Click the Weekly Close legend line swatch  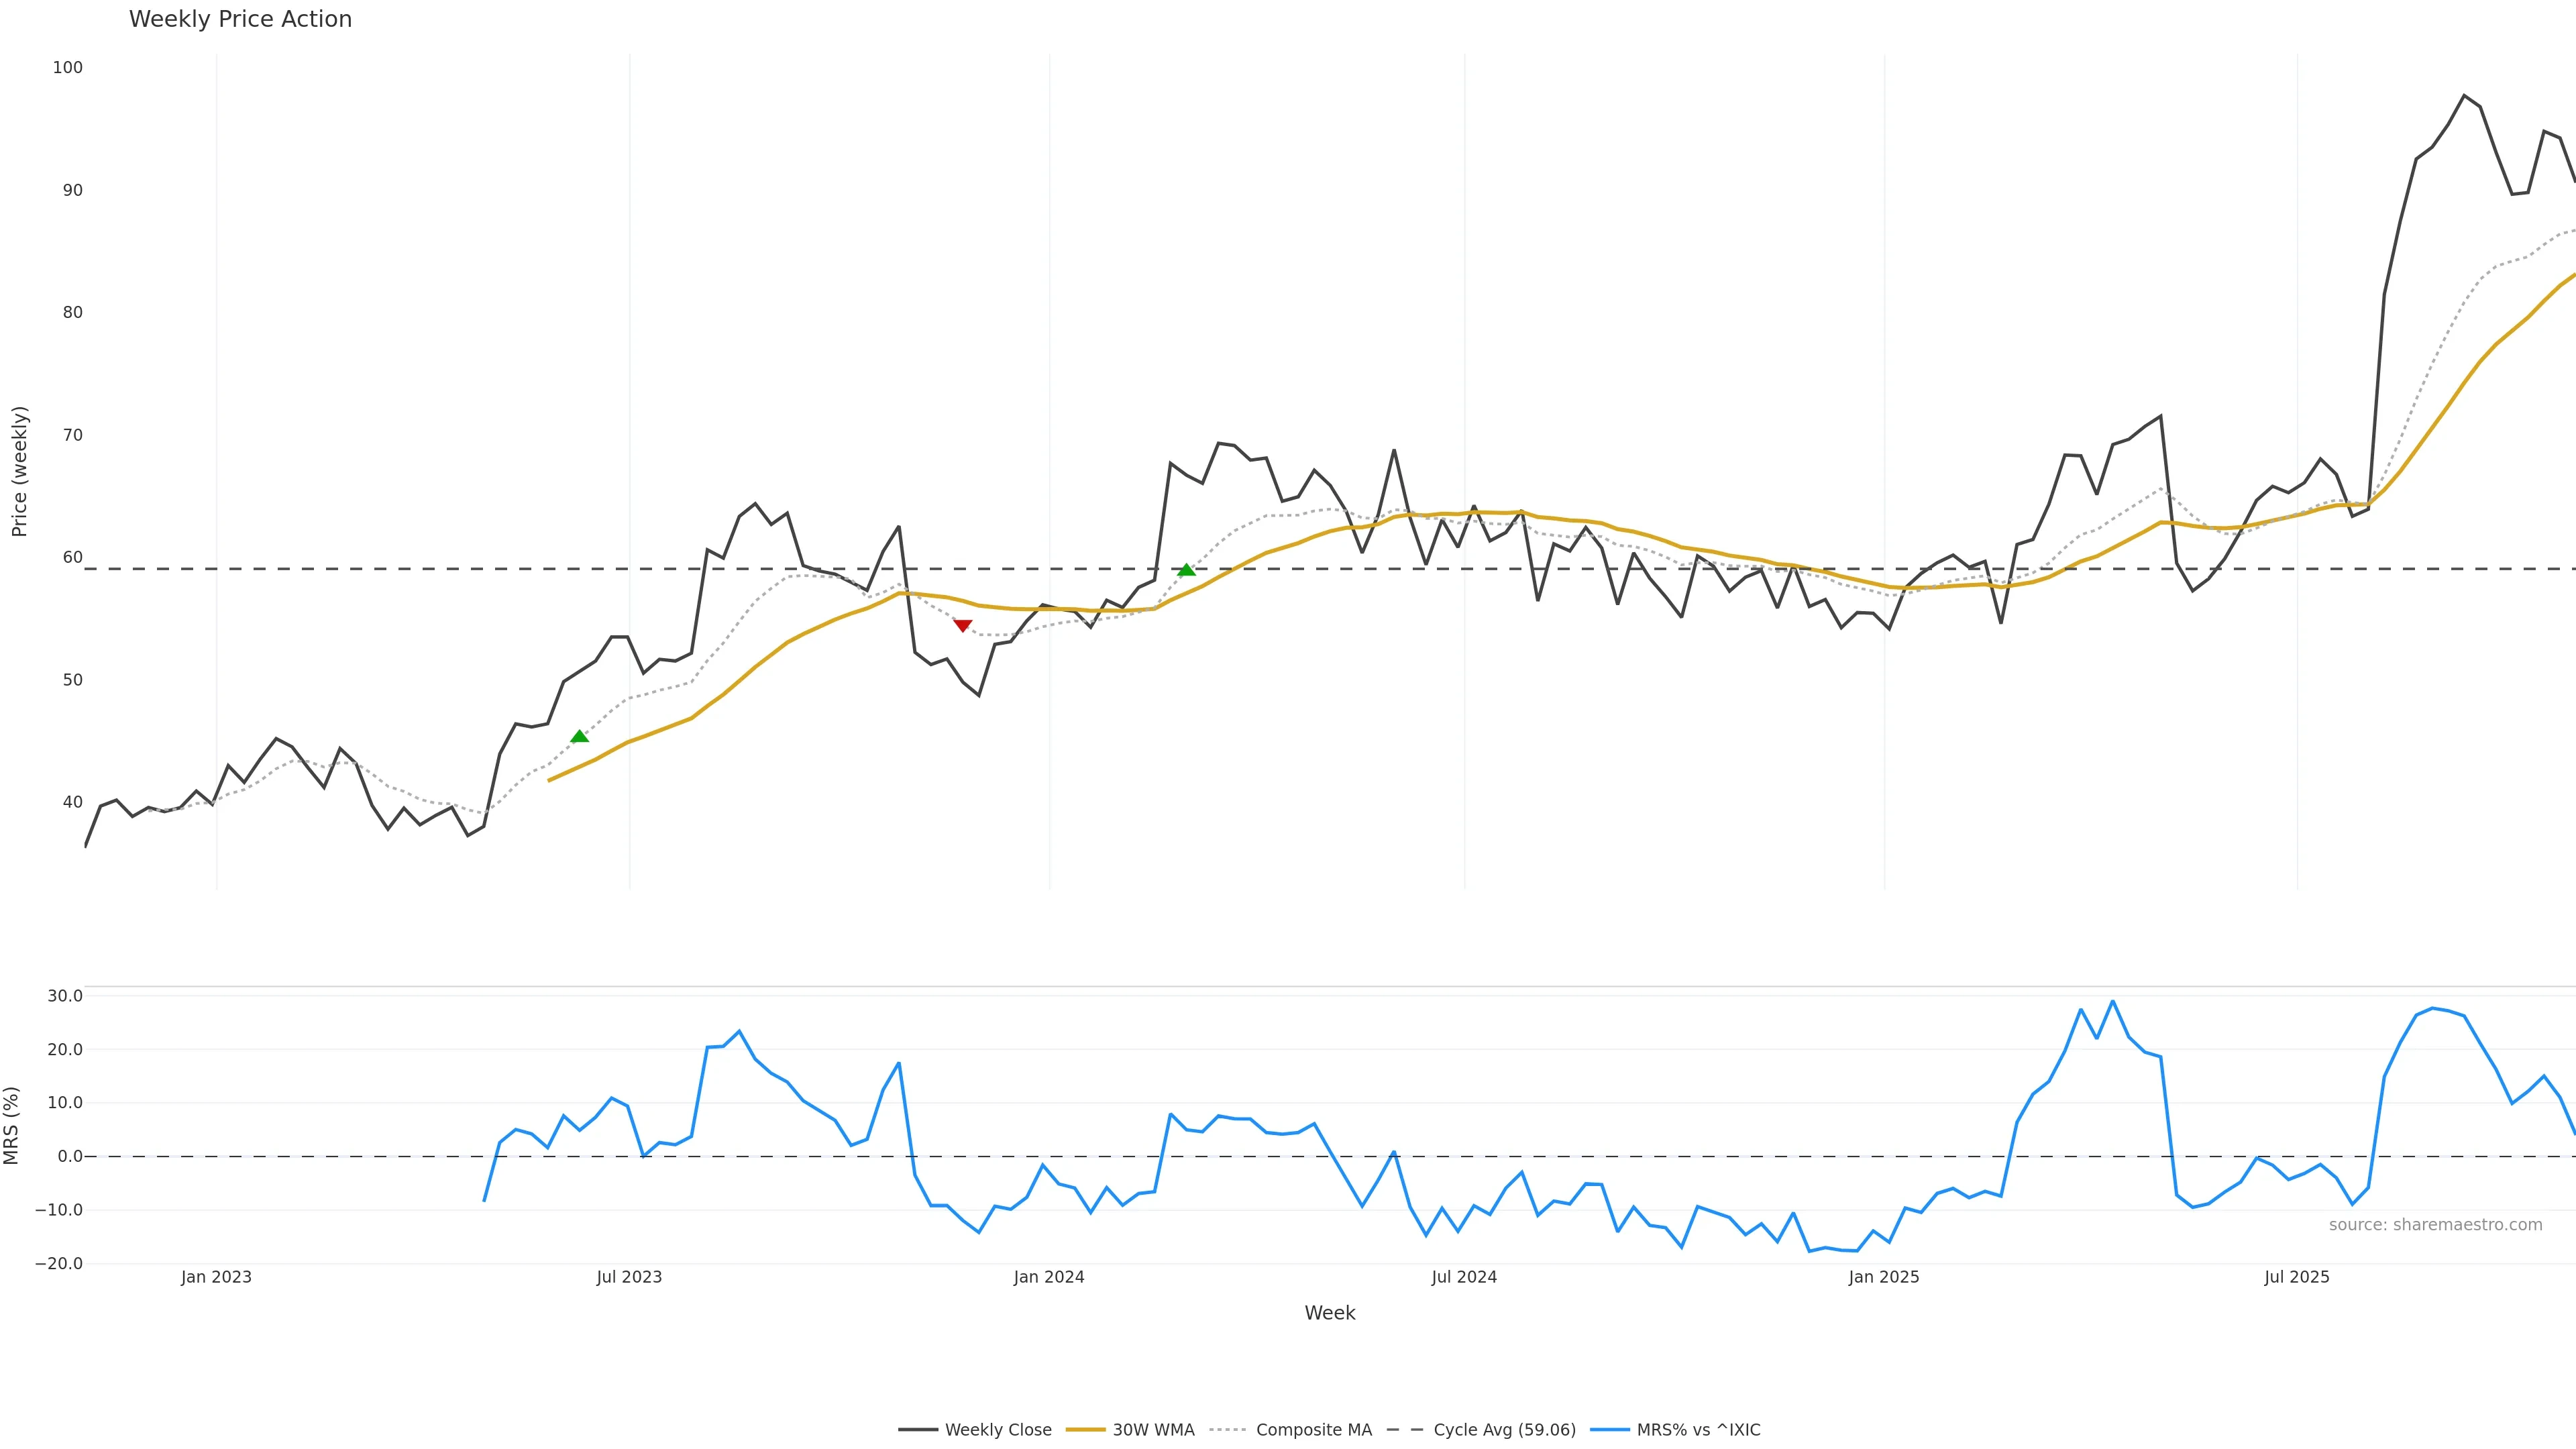917,1430
